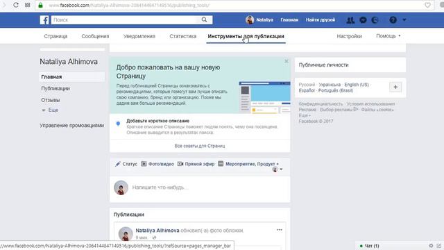Switch language to 'Українська'

click(330, 85)
